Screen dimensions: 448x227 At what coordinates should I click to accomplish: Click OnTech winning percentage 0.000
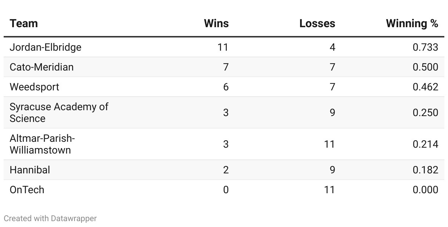pos(425,190)
